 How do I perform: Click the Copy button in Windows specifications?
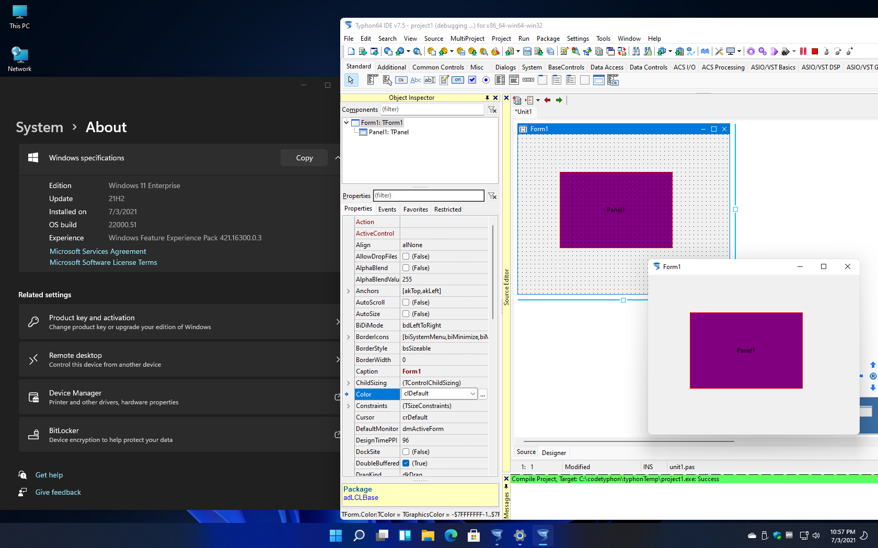point(304,158)
